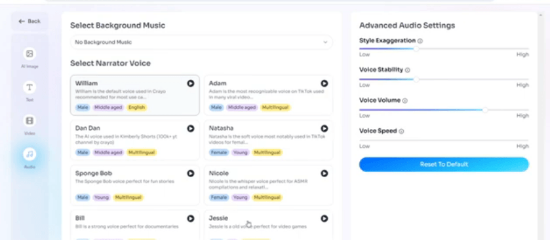The height and width of the screenshot is (240, 550).
Task: Select the Jessie narrator name
Action: click(218, 218)
